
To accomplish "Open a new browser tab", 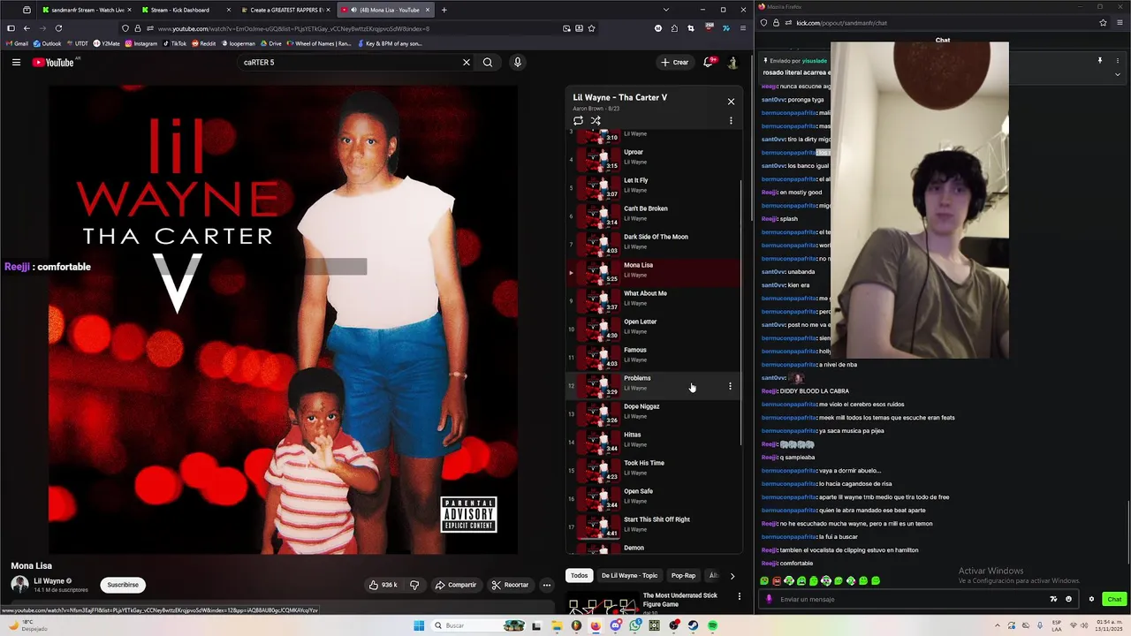I will [444, 10].
